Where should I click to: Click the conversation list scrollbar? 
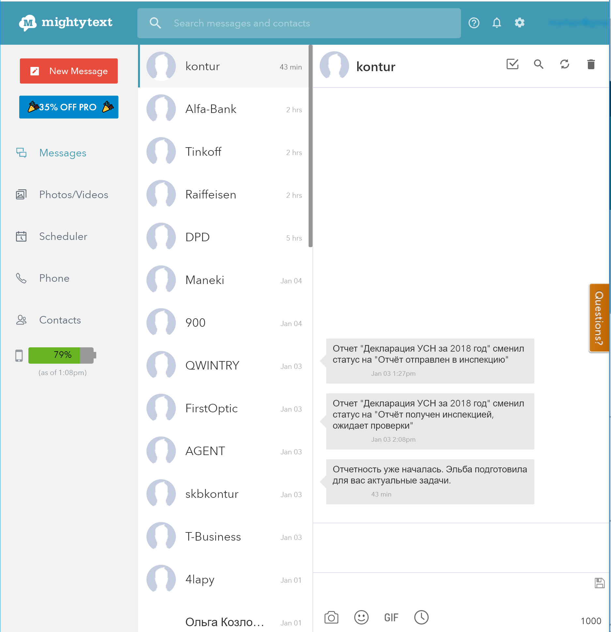click(x=310, y=146)
